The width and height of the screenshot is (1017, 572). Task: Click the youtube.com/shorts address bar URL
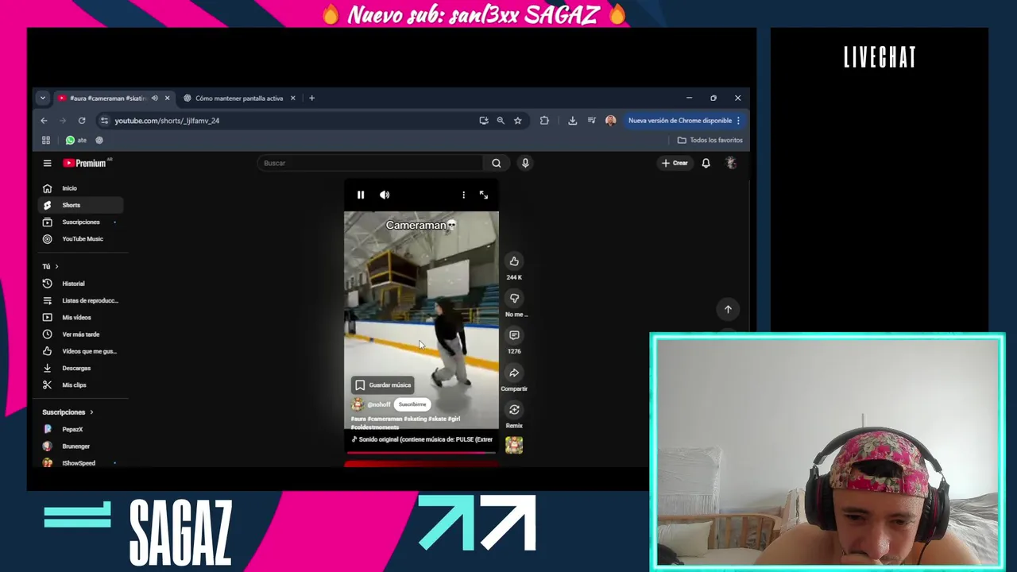pos(167,121)
